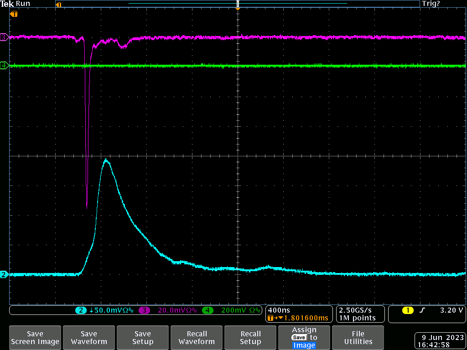Viewport: 467px width, 350px height.
Task: Click the yellow trigger source 1 badge
Action: click(408, 310)
